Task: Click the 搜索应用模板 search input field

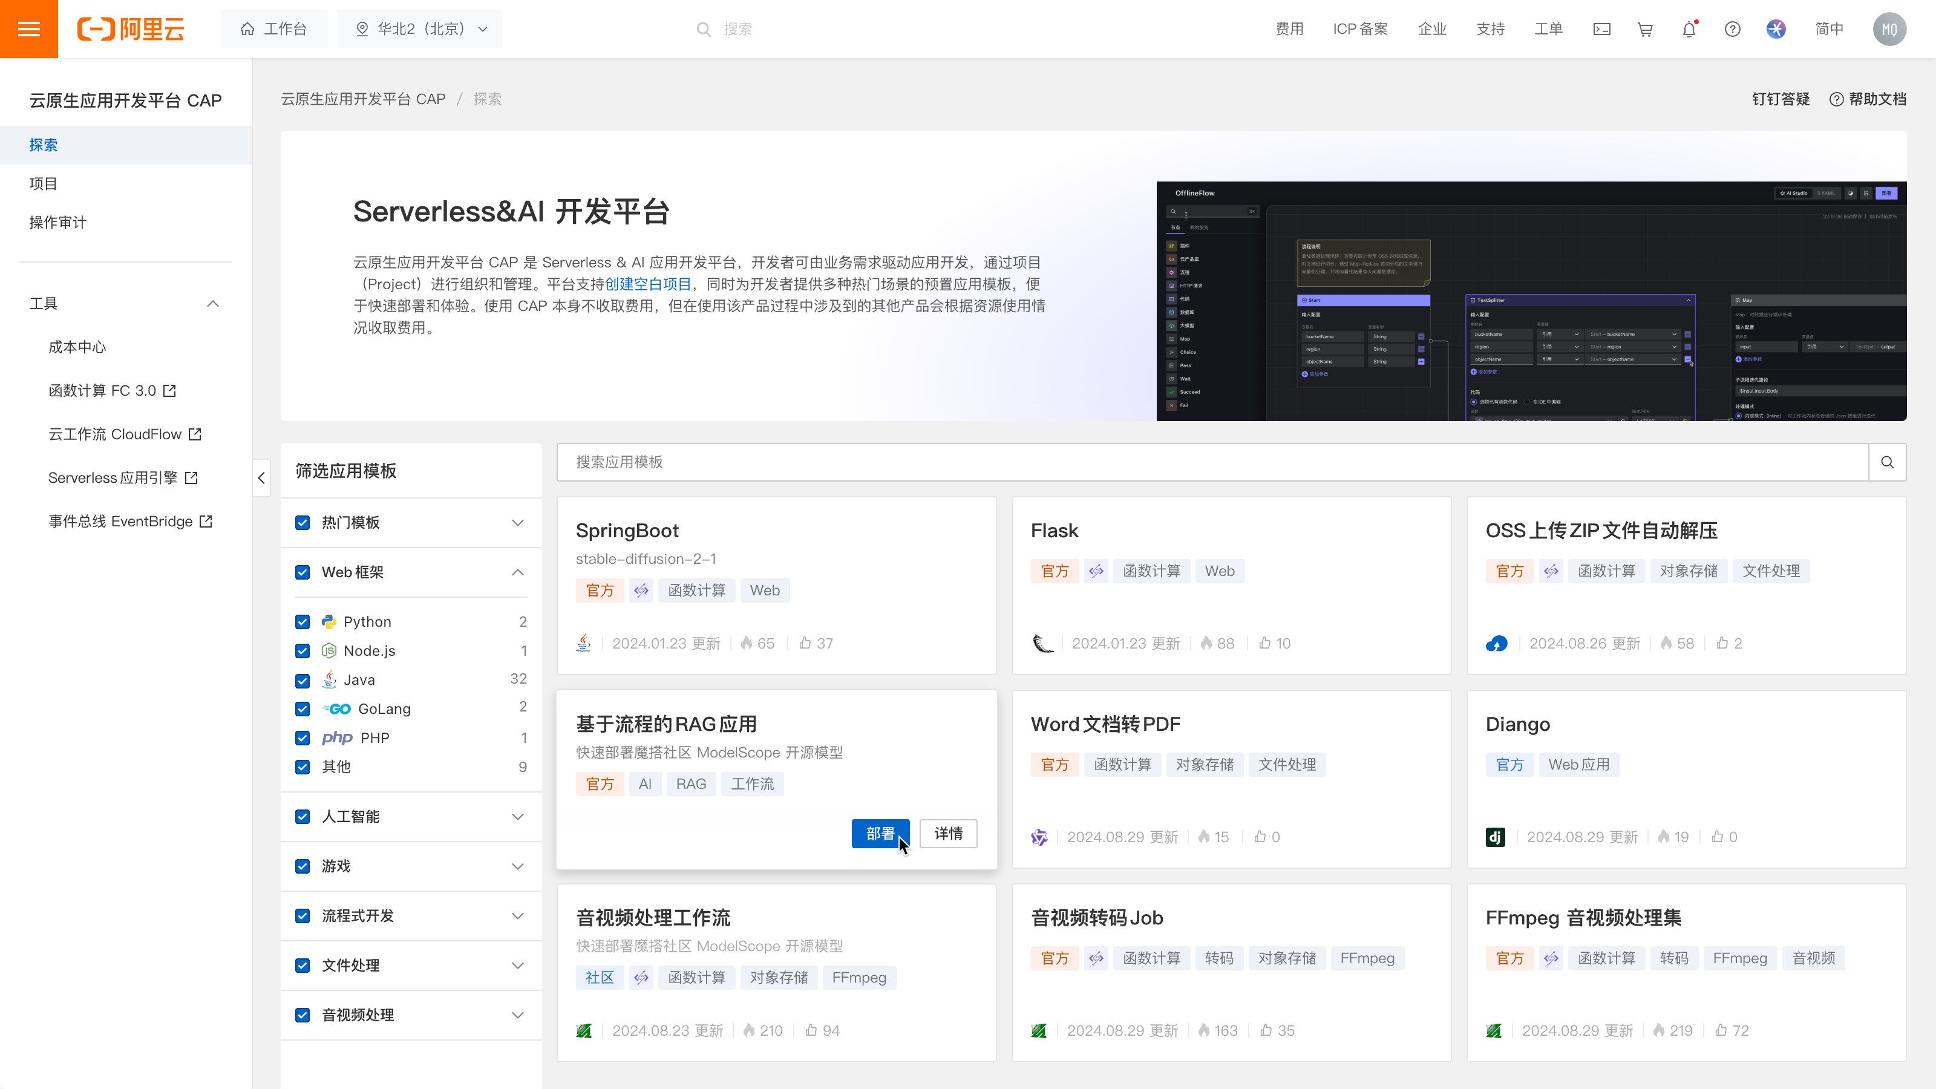Action: click(1127, 462)
